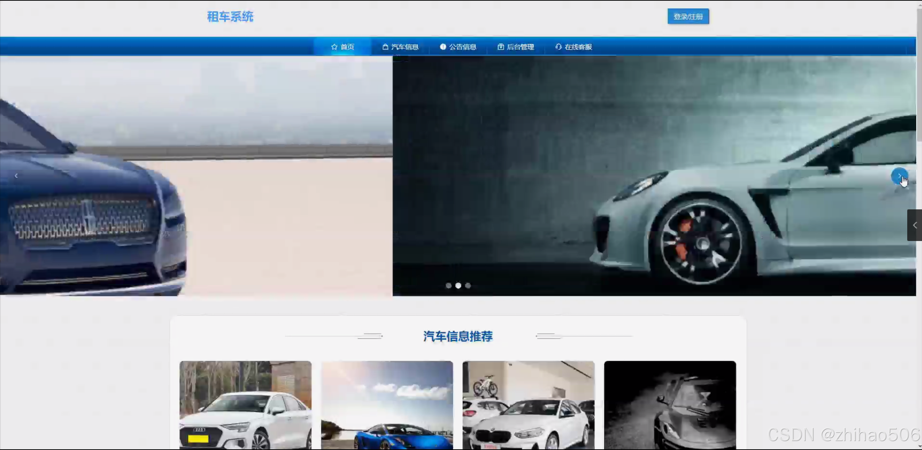Expand the dark side panel chevron
Screen dimensions: 922x450
(914, 225)
